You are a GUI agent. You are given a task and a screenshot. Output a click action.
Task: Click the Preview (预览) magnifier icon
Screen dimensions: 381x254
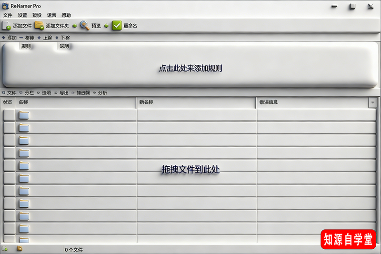85,25
